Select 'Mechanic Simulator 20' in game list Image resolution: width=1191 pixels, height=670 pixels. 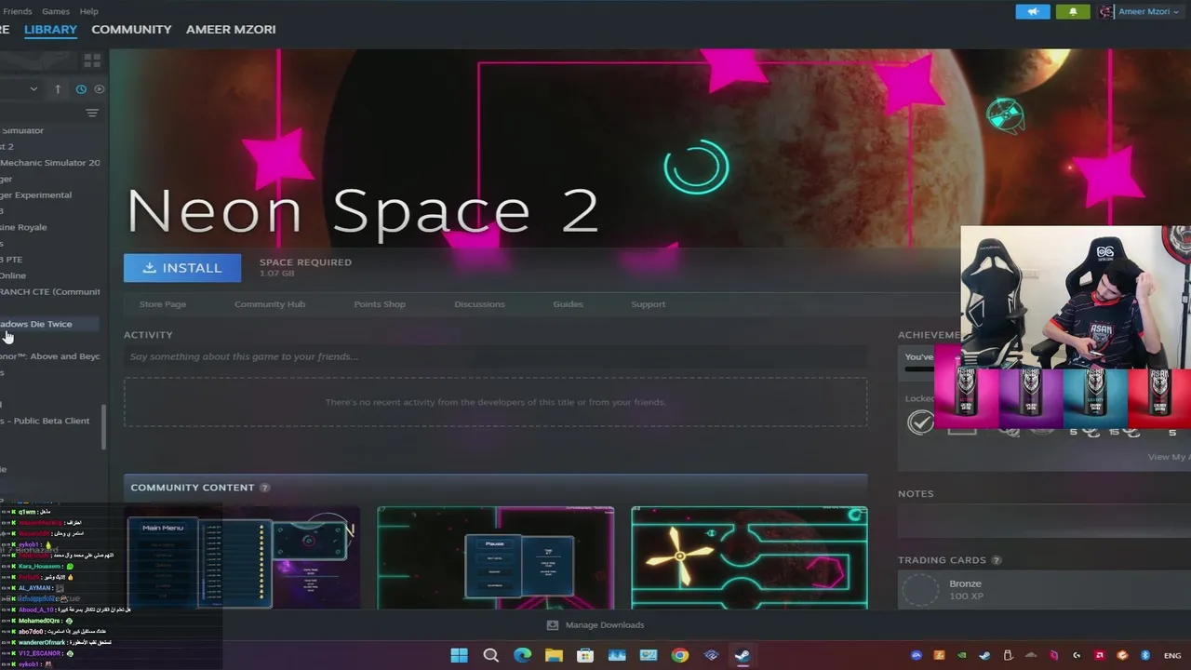50,163
